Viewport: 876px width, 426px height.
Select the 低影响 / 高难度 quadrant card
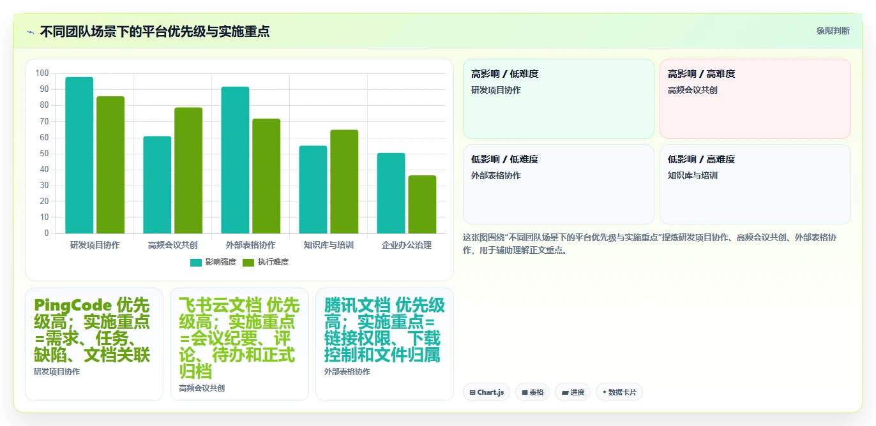(755, 184)
